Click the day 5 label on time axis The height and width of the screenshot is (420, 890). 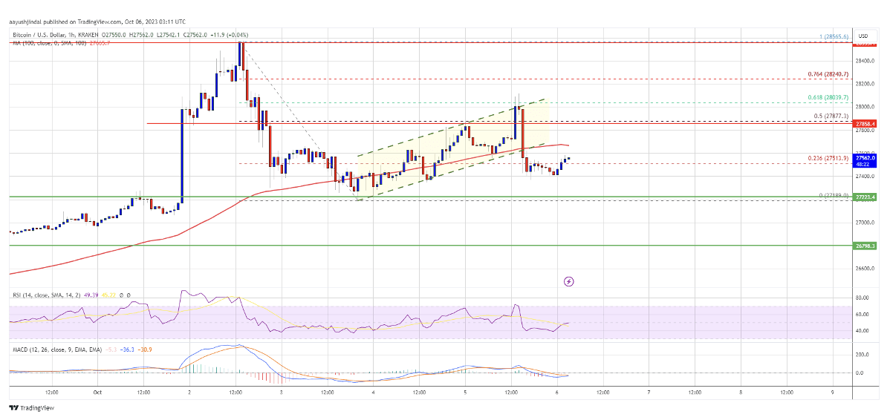[465, 392]
